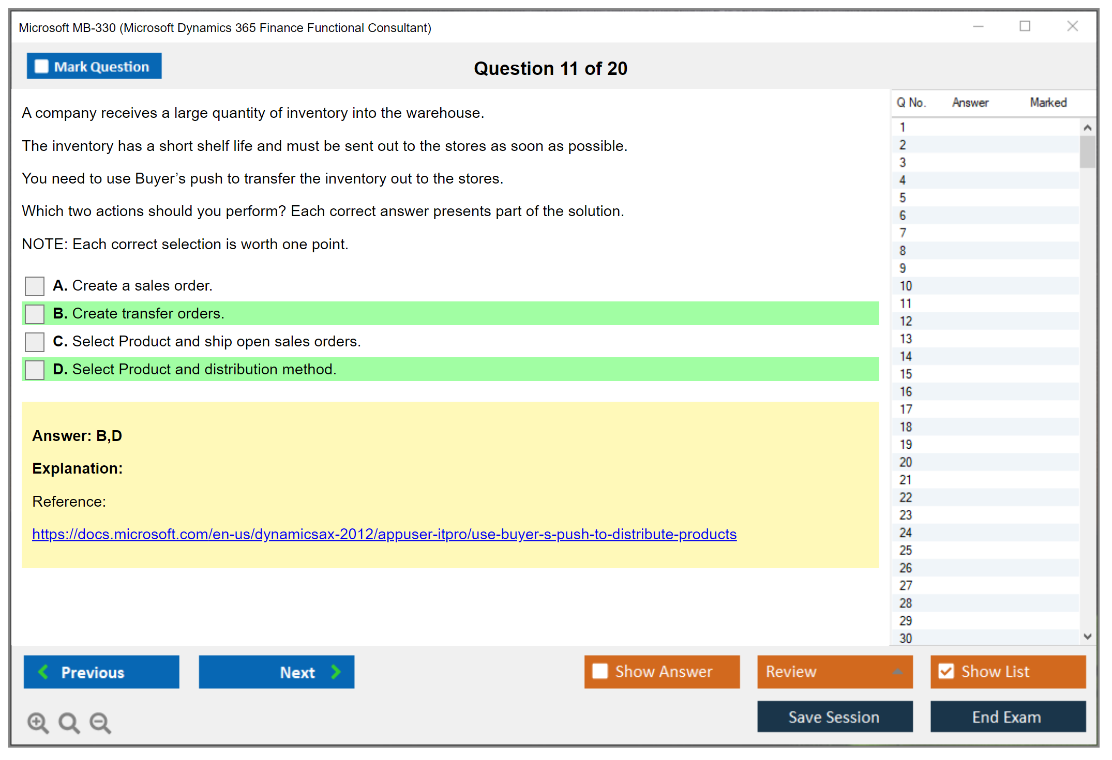The image size is (1112, 760).
Task: Jump to question 20 in list
Action: (906, 462)
